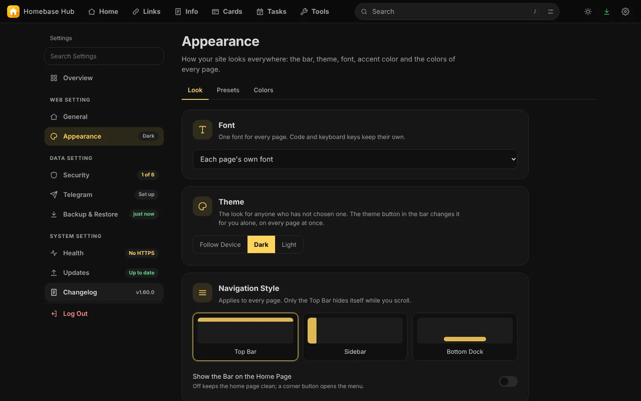Toggle the sun theme icon in top bar
Screen dimensions: 641x401
588,12
